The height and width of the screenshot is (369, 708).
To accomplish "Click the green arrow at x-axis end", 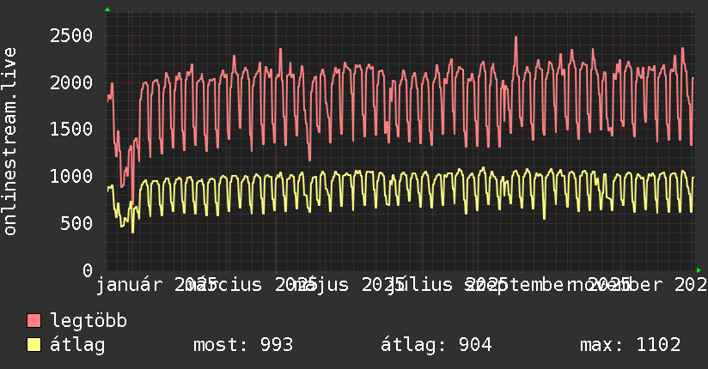I will 699,270.
